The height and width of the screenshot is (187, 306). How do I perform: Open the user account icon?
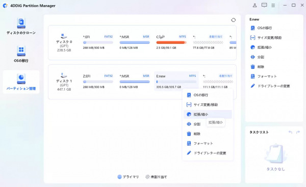point(254,5)
